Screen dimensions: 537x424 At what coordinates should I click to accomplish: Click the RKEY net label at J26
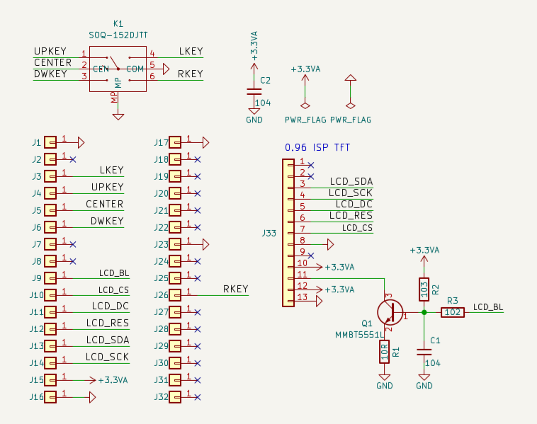click(x=235, y=290)
